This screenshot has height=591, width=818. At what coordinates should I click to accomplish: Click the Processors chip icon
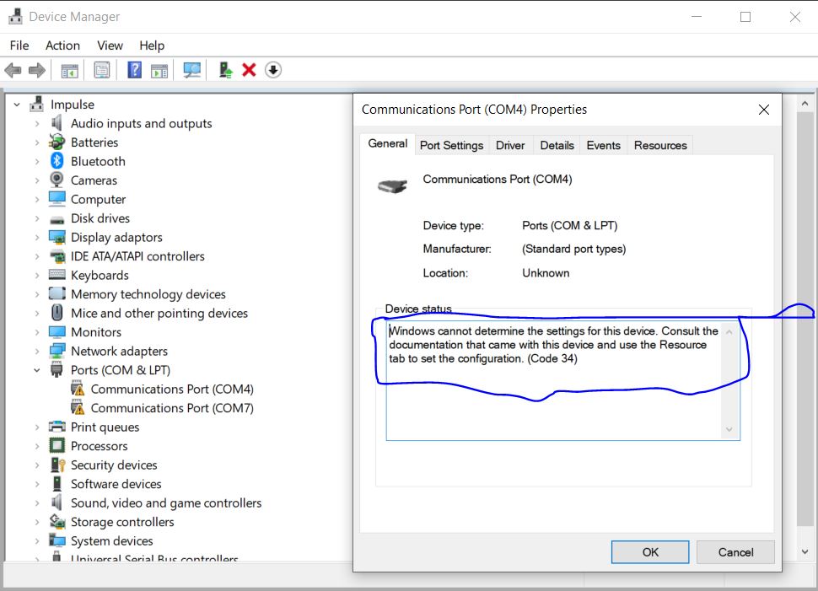pos(57,445)
